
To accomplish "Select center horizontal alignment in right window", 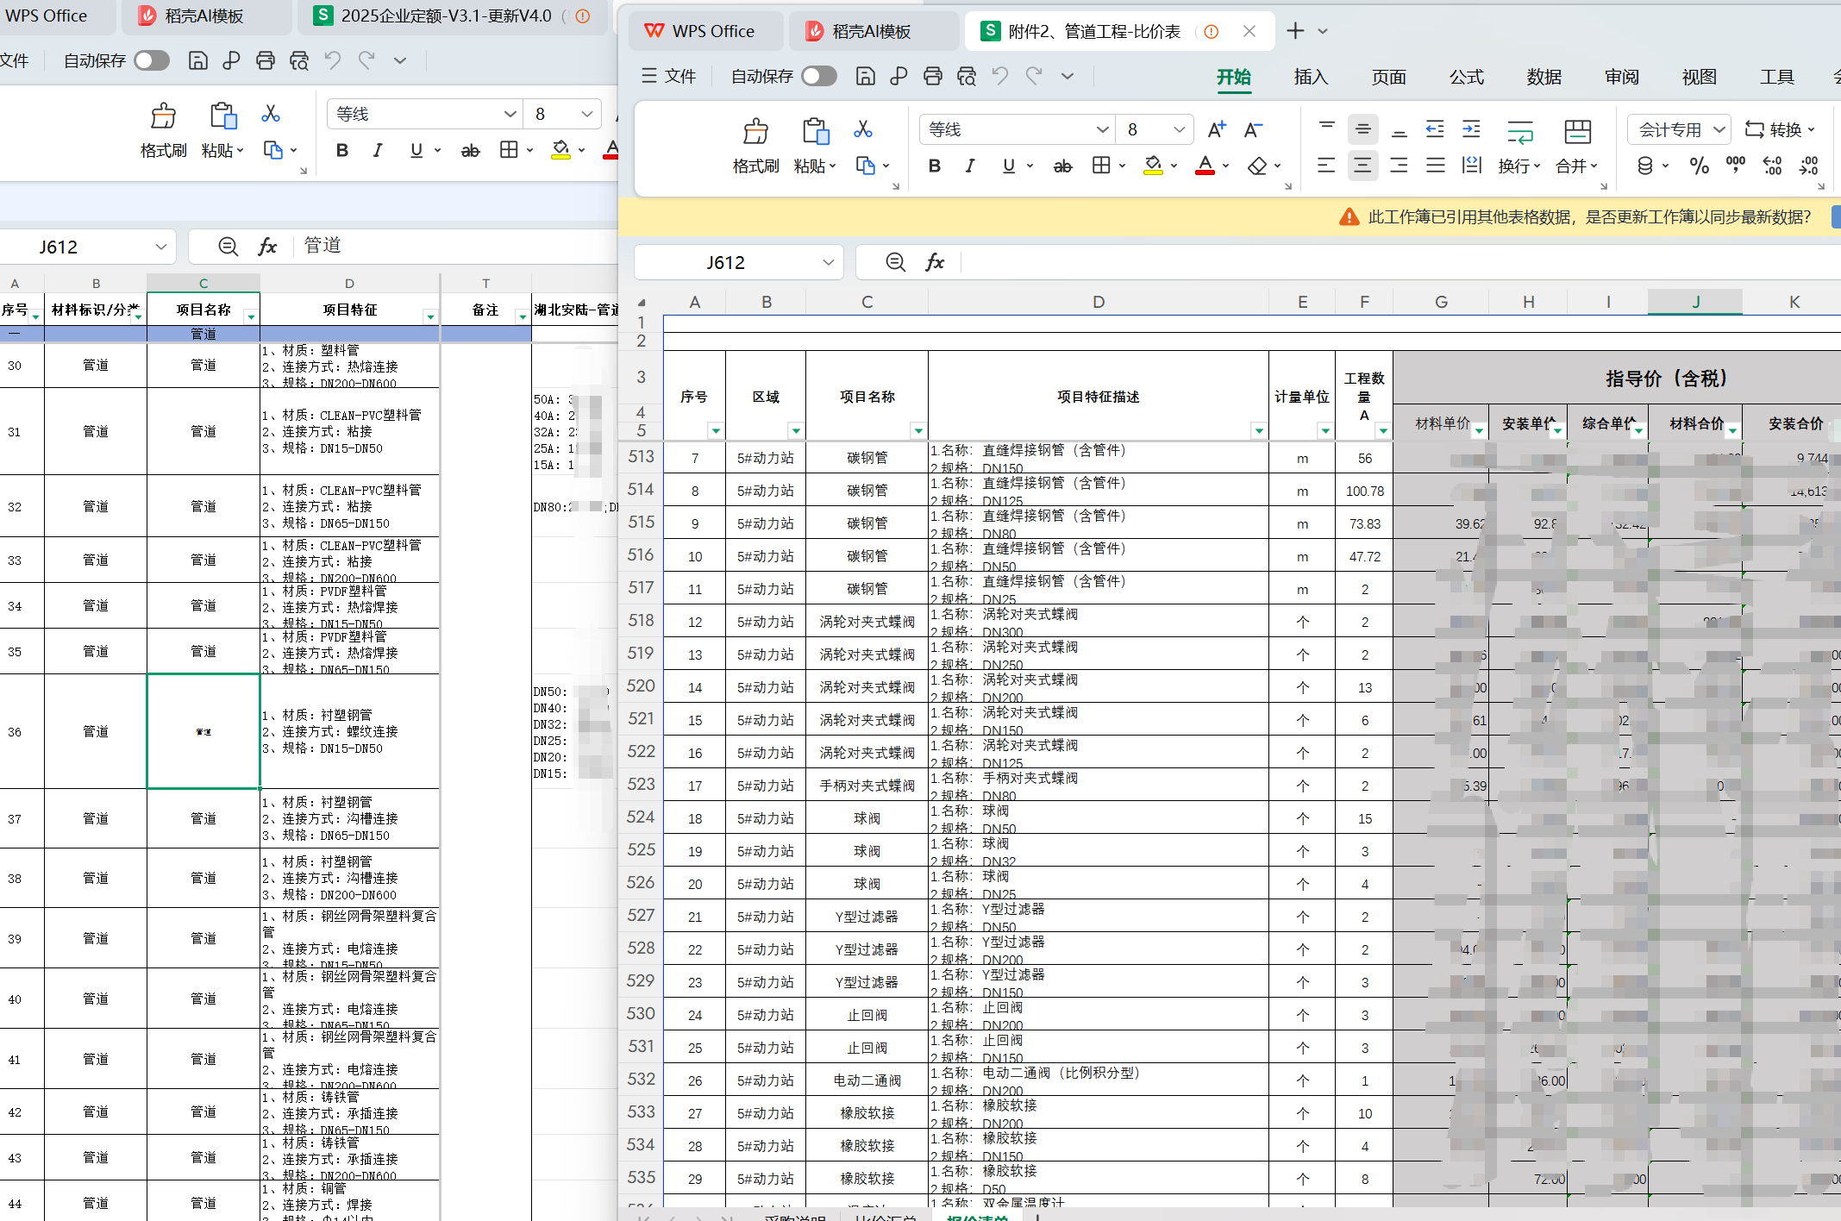I will coord(1362,166).
